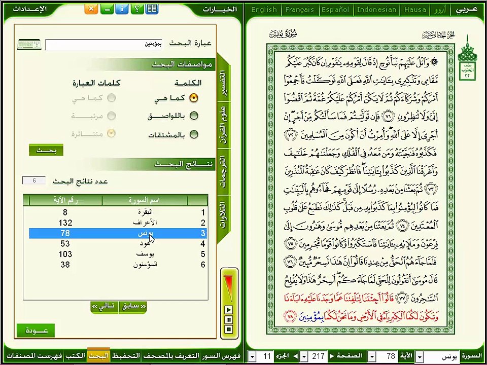Select result row 5 يوسف verse 103

click(118, 254)
